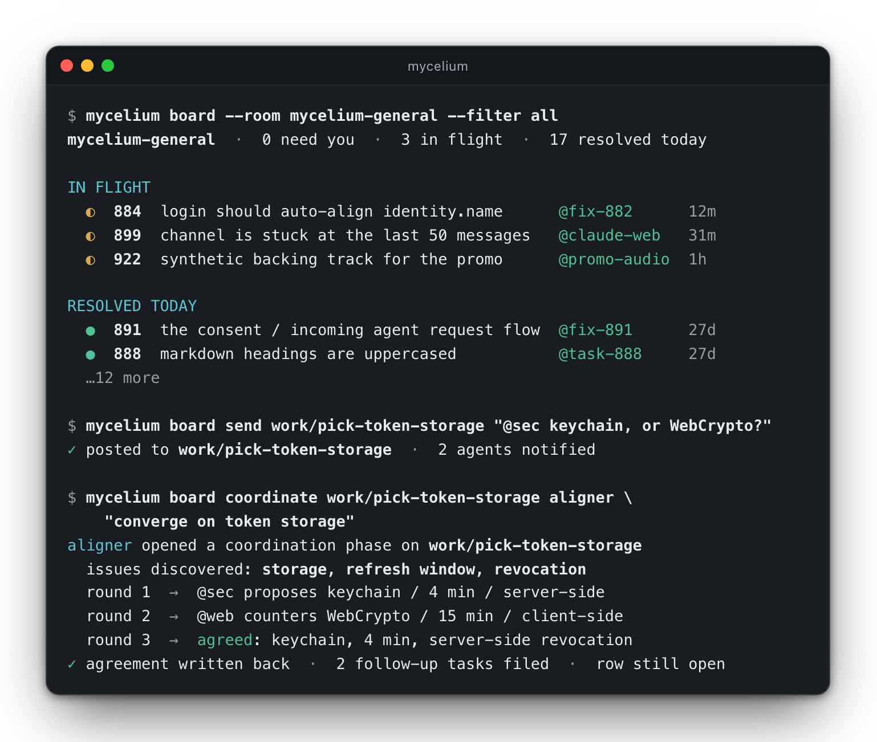Image resolution: width=877 pixels, height=742 pixels.
Task: Click 'agreement written back' text
Action: tap(188, 664)
